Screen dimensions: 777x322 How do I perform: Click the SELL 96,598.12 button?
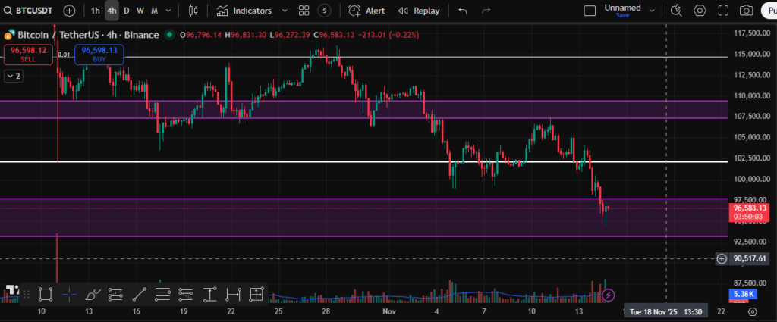pyautogui.click(x=29, y=54)
